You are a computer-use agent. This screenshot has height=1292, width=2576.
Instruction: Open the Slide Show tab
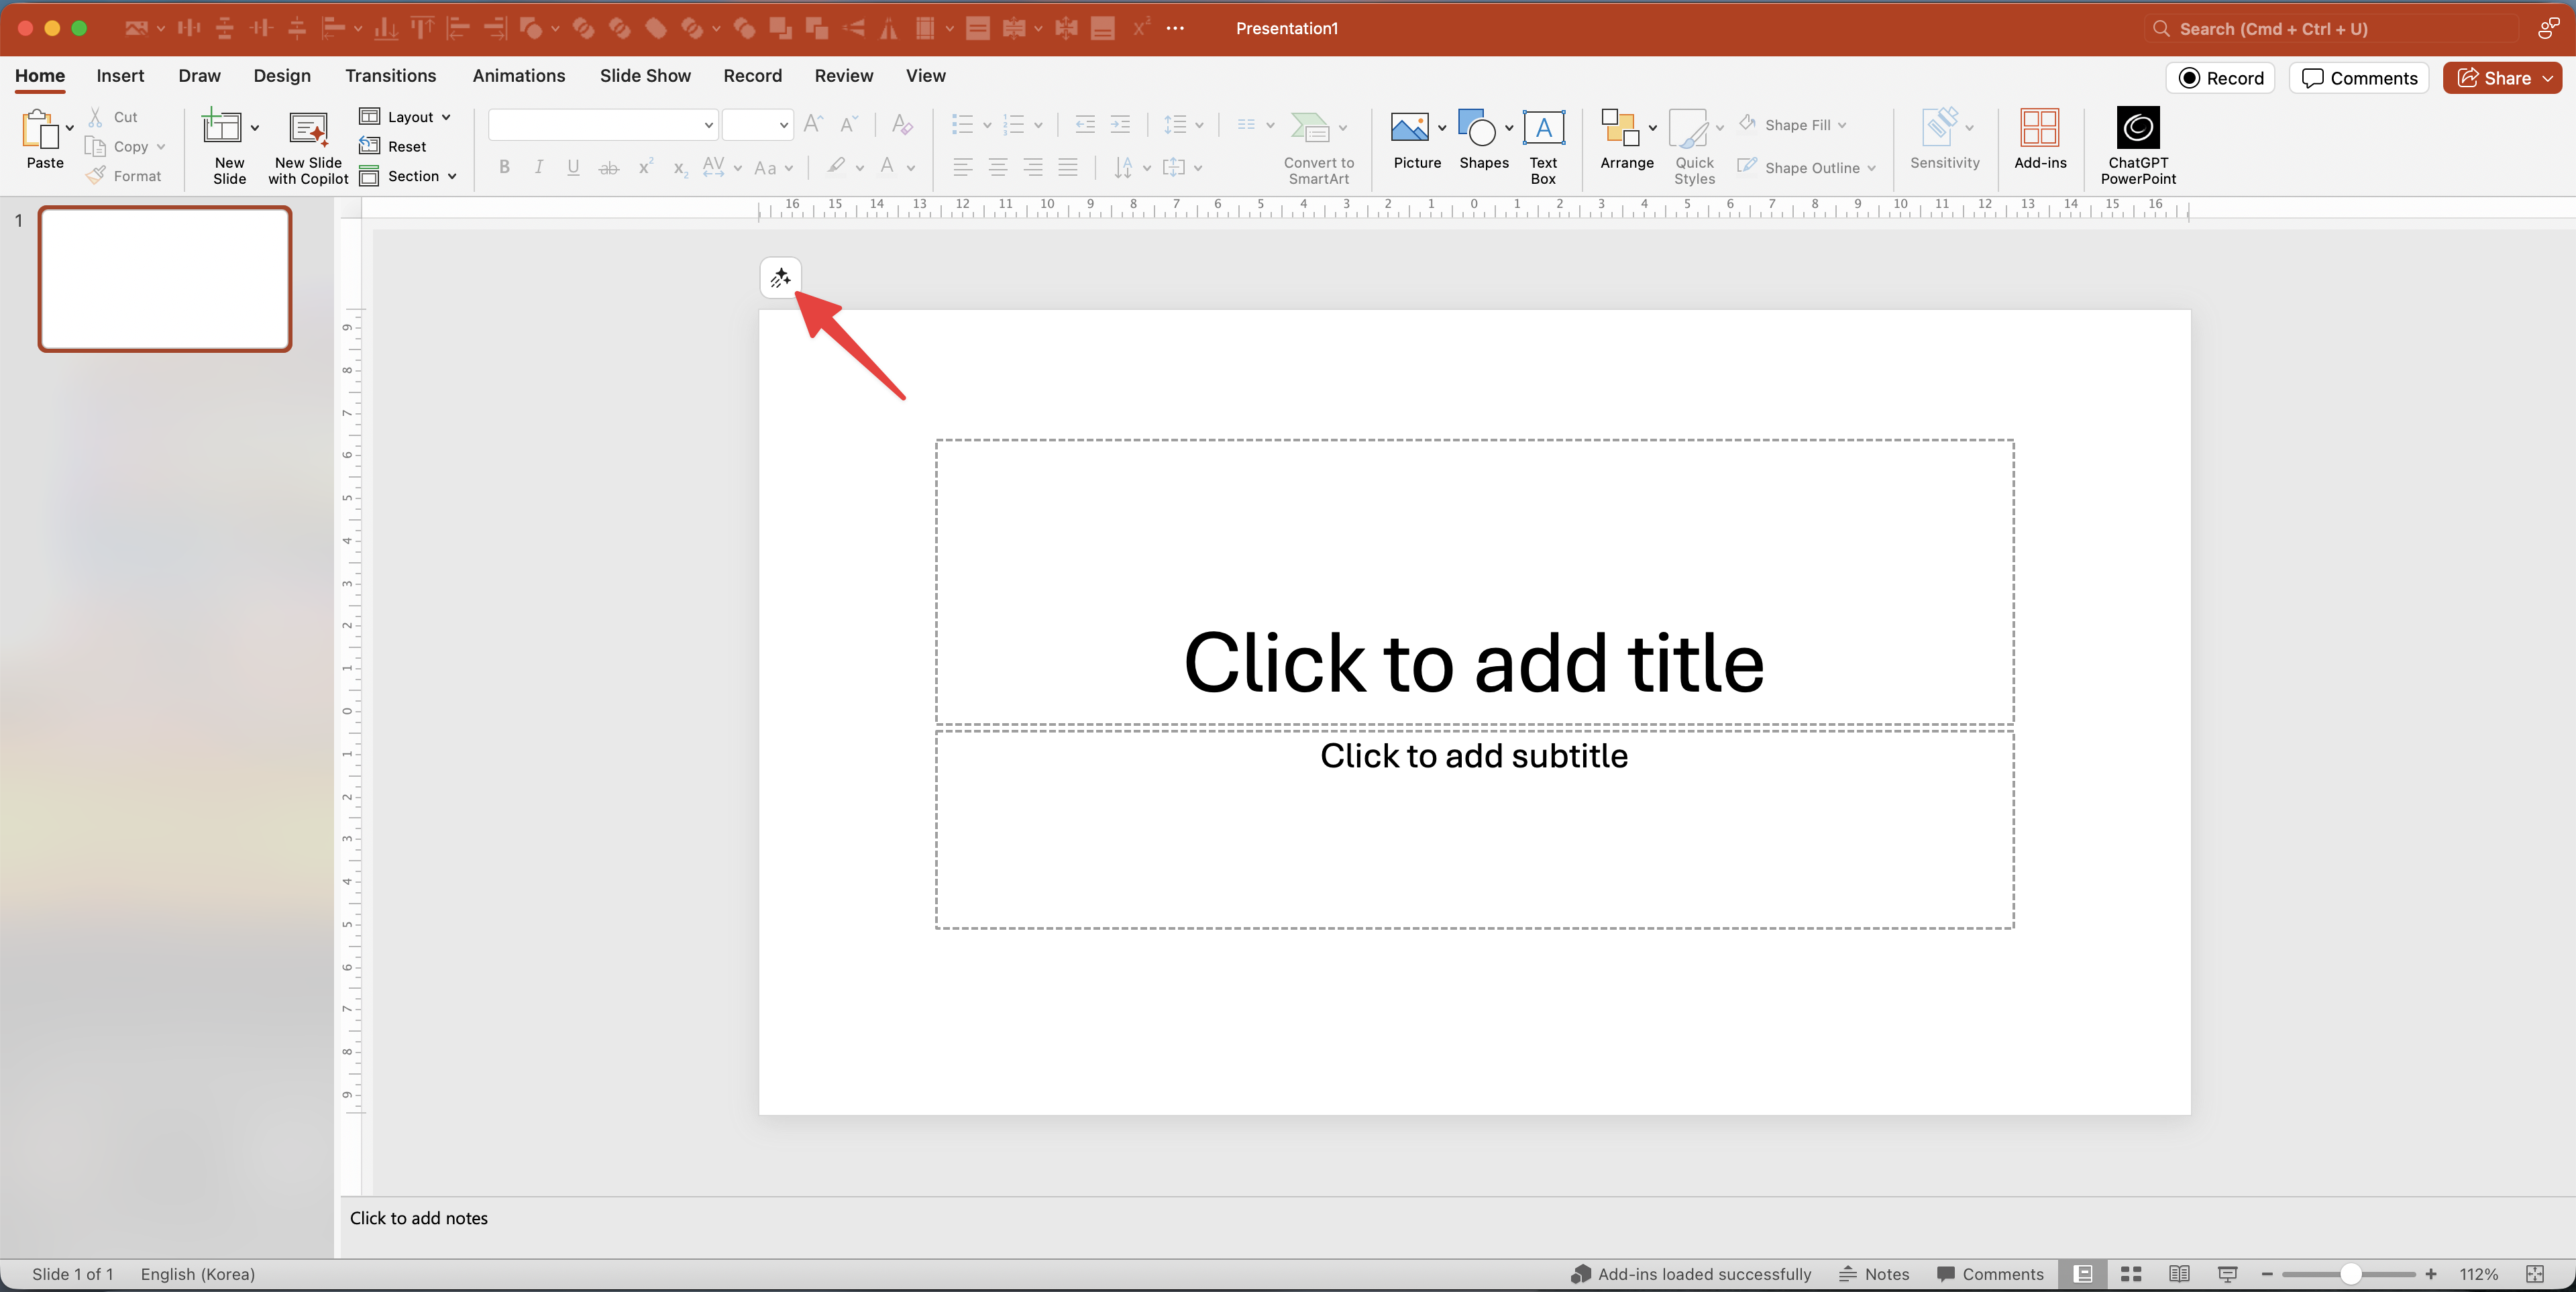[x=645, y=76]
